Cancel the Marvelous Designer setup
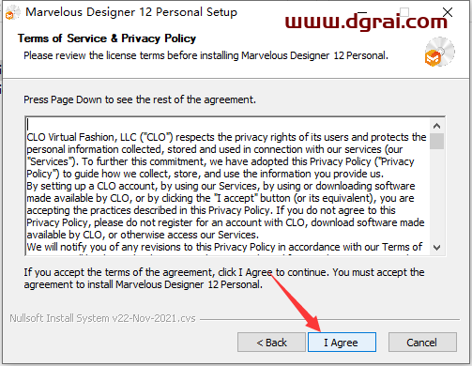 click(422, 343)
